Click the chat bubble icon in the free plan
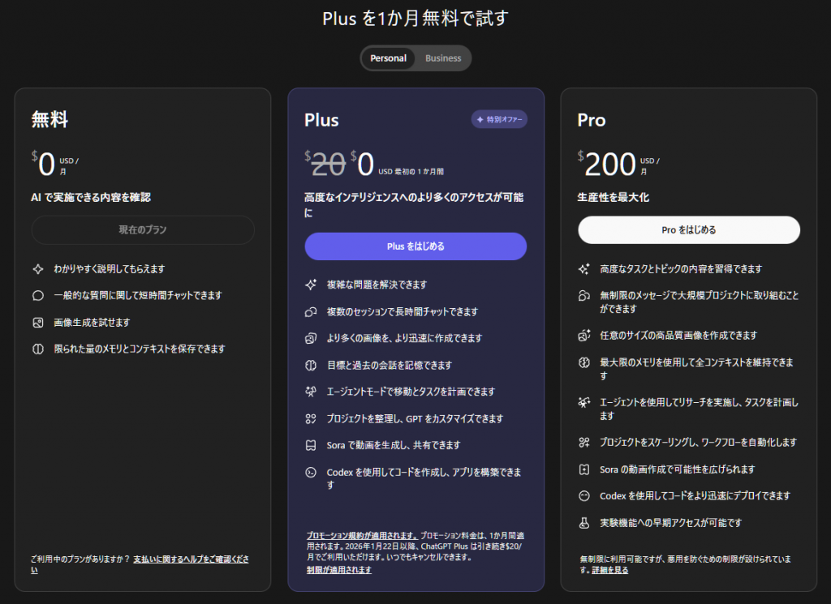The width and height of the screenshot is (831, 604). pyautogui.click(x=37, y=296)
